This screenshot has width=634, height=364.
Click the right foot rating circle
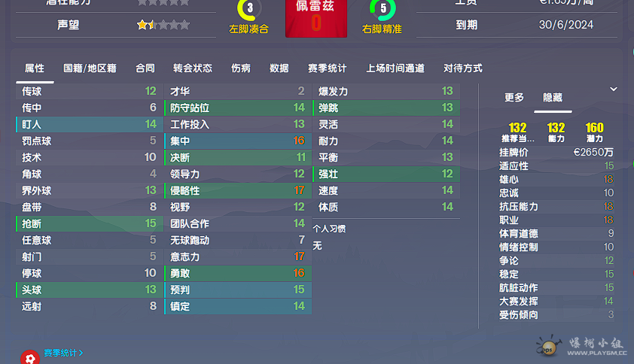pyautogui.click(x=382, y=8)
